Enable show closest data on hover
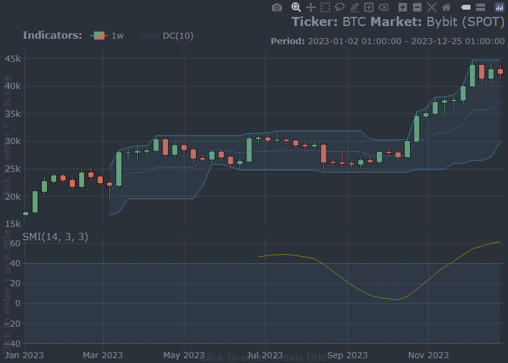 [466, 7]
